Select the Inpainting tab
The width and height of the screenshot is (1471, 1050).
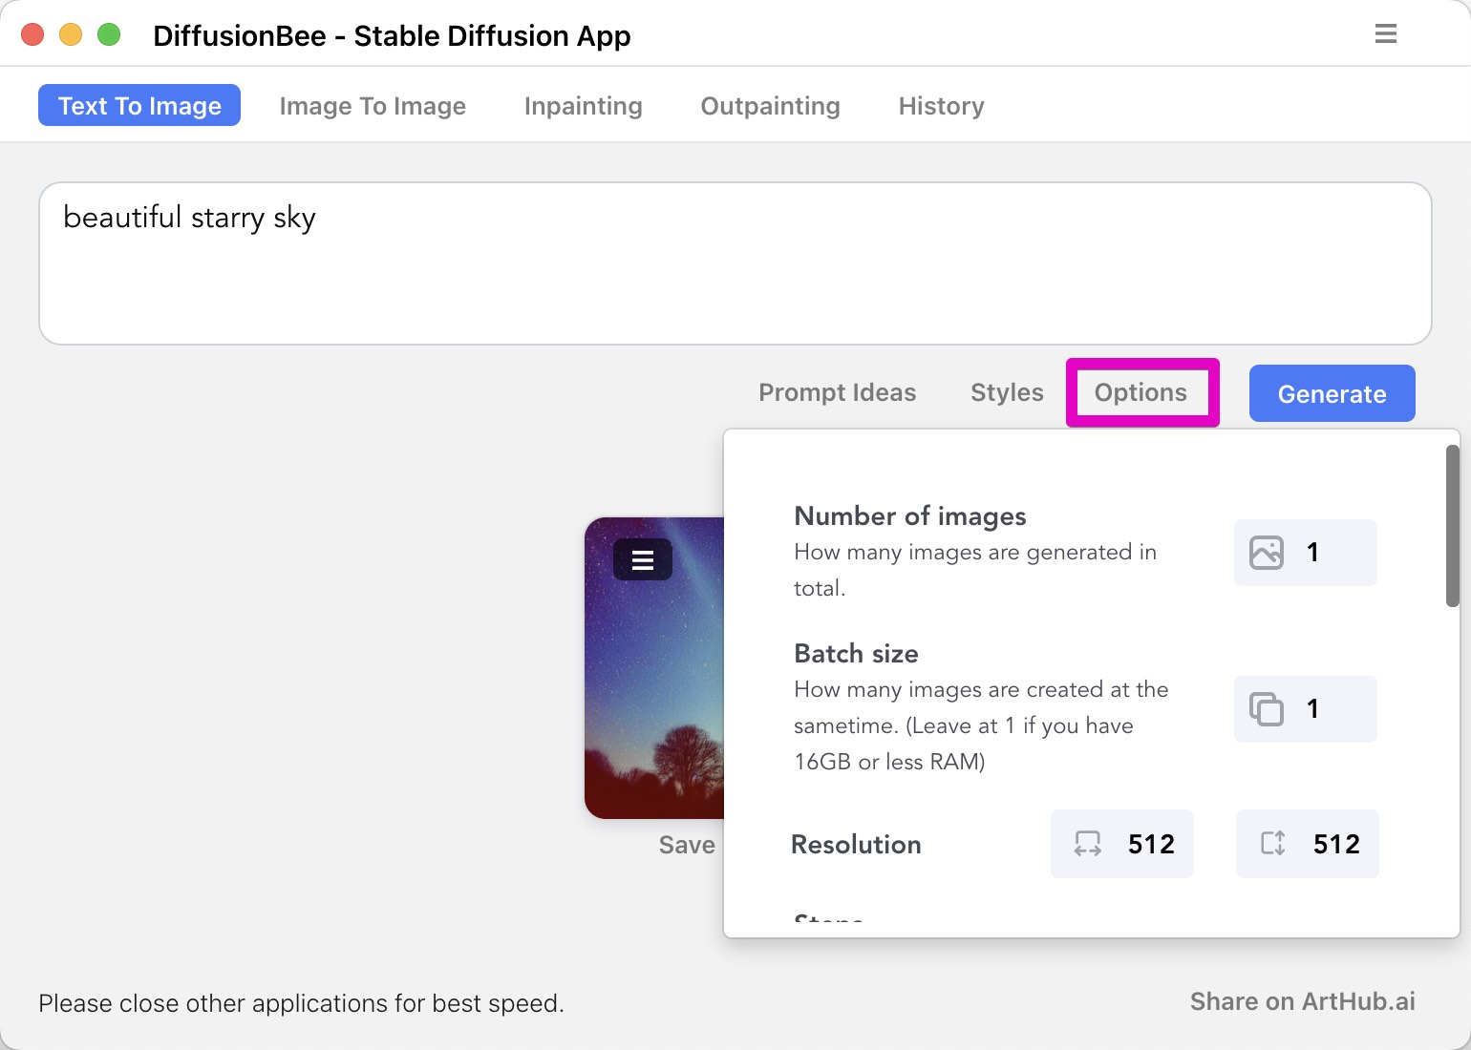point(582,106)
